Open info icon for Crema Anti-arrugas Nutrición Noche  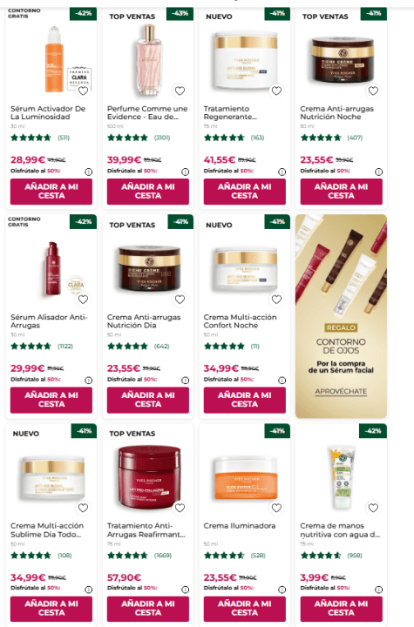coord(378,172)
